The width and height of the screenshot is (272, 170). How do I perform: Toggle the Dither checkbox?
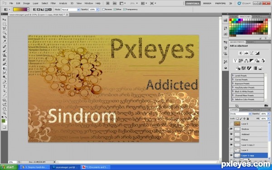pyautogui.click(x=115, y=10)
